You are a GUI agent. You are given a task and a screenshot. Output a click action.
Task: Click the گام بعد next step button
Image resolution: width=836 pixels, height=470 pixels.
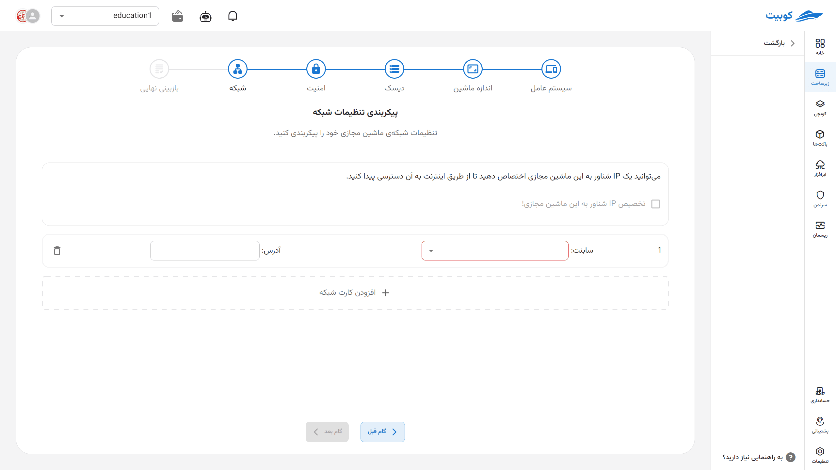pyautogui.click(x=327, y=432)
